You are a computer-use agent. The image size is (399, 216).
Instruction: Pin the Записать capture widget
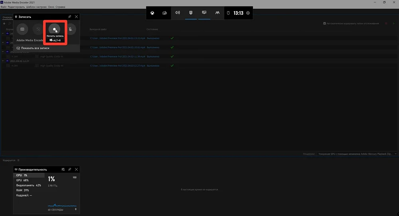[70, 17]
